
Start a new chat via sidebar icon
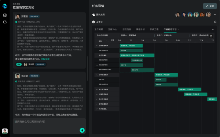[5, 22]
